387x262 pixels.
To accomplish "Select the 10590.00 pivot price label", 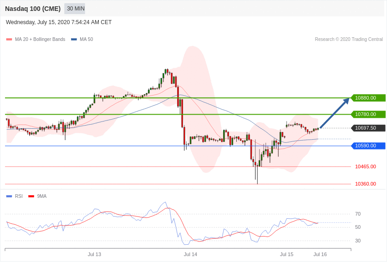I will pos(368,146).
